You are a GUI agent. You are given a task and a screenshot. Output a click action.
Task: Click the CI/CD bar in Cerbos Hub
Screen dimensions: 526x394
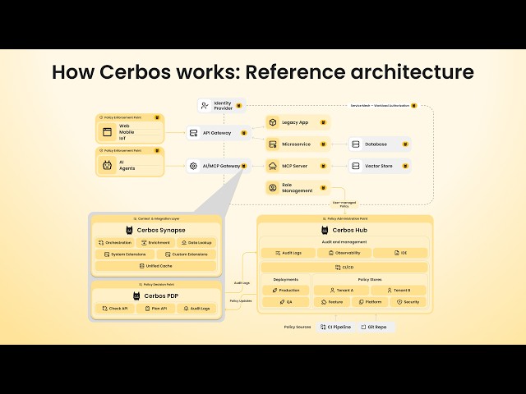coord(344,268)
